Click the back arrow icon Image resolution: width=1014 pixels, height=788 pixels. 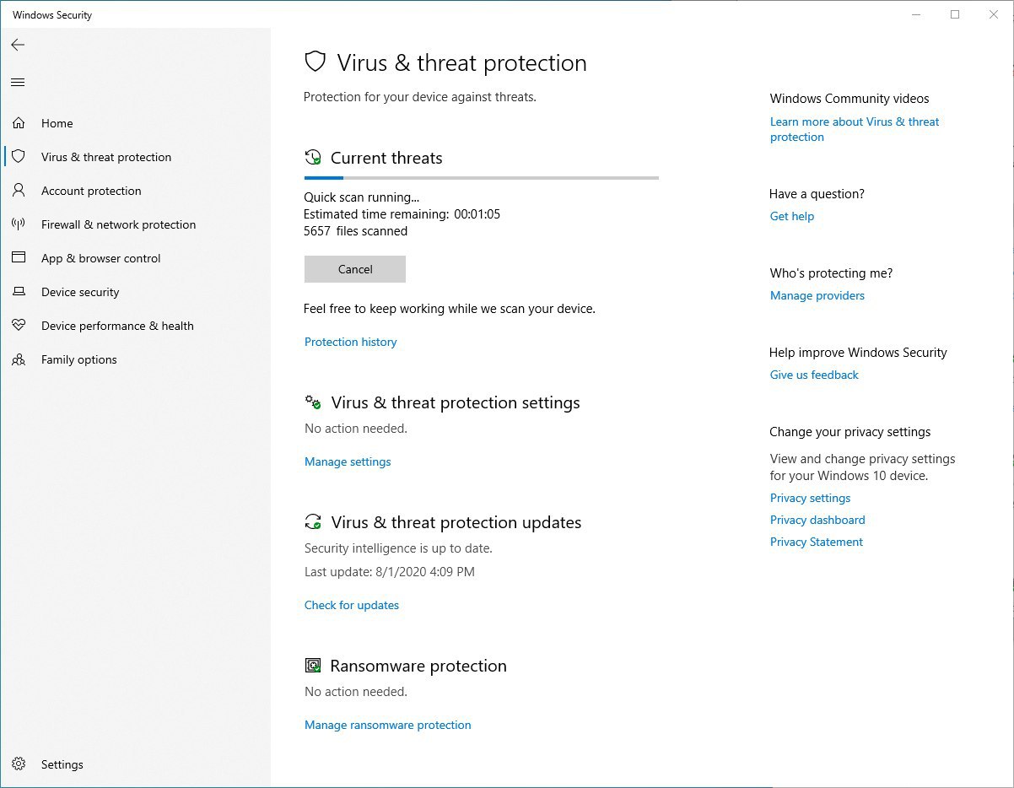(18, 45)
